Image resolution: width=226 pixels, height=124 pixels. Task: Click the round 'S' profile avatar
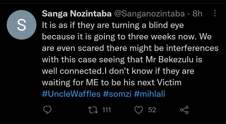[21, 25]
